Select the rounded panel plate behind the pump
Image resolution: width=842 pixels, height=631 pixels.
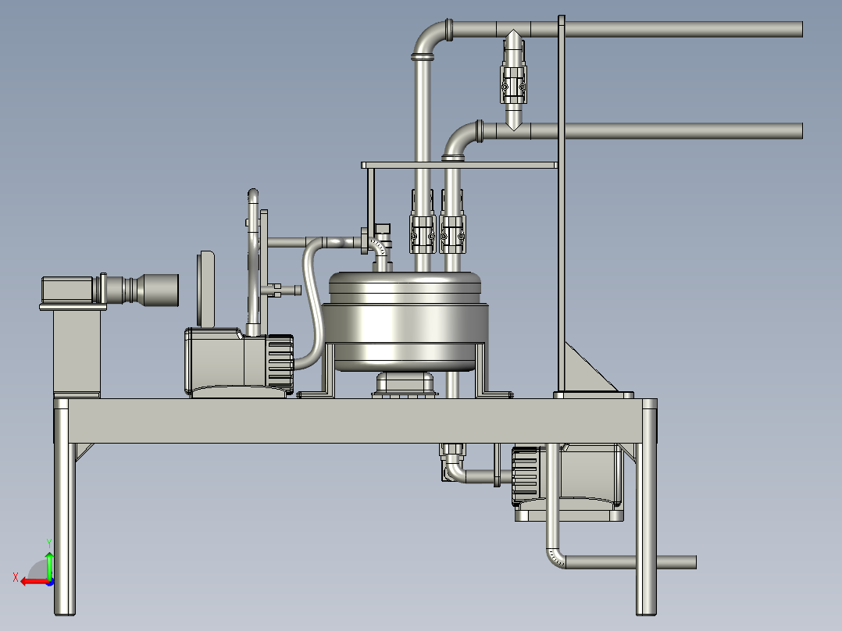pos(207,289)
